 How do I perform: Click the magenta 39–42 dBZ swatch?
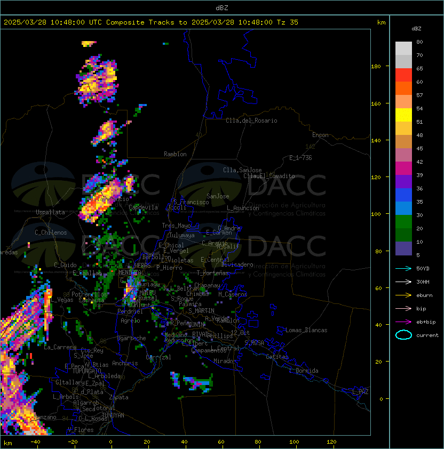(403, 169)
